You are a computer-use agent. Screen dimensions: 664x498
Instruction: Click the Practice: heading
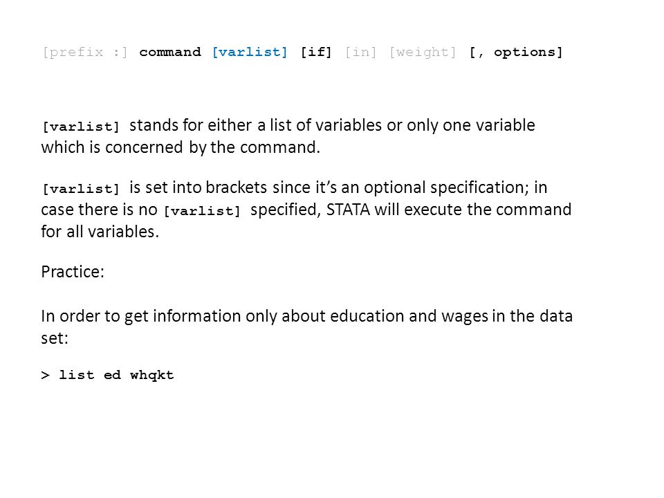(73, 272)
